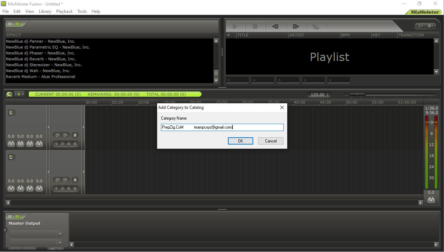Image resolution: width=444 pixels, height=252 pixels.
Task: Cancel the Add Category to Catalog dialog
Action: coord(271,141)
